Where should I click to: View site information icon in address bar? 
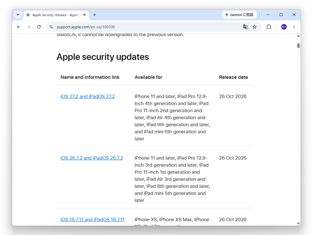click(51, 27)
